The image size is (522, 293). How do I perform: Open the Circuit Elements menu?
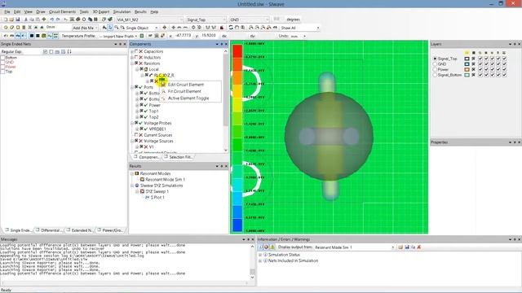[x=62, y=11]
